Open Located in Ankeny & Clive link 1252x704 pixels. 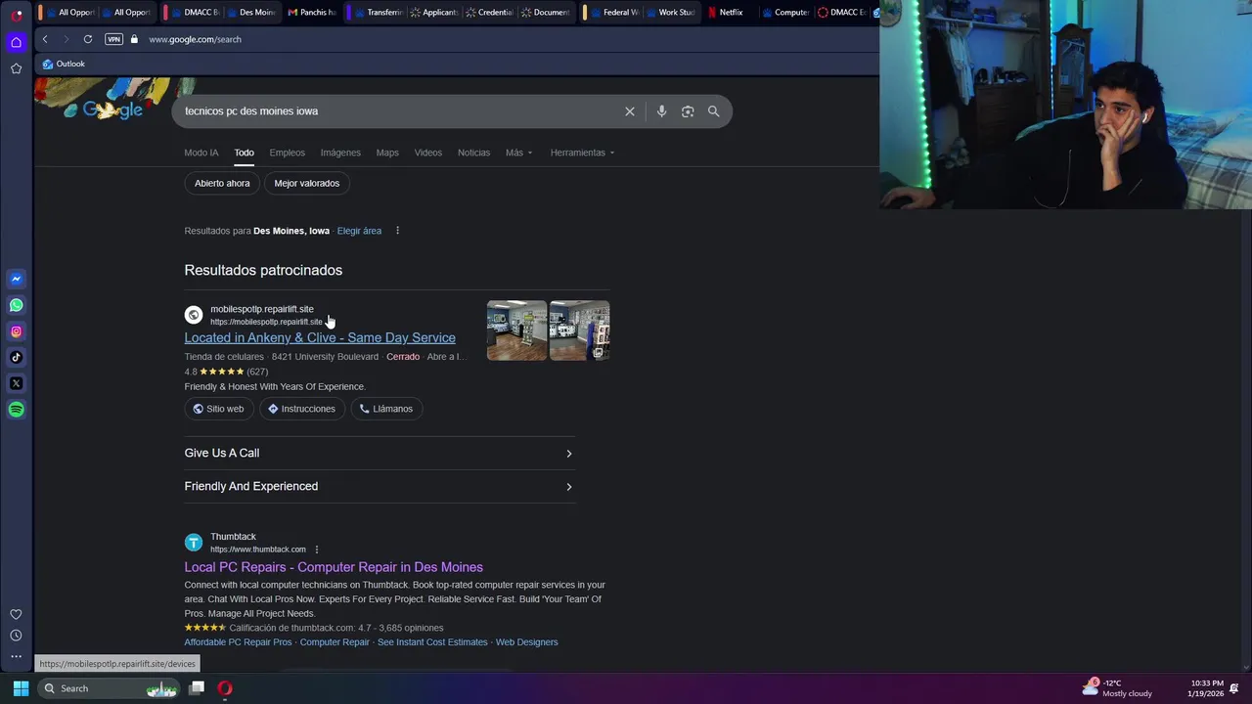(320, 337)
